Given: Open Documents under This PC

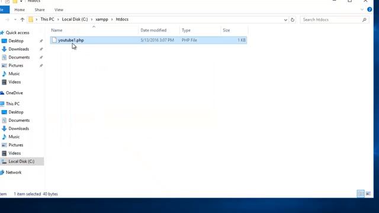Looking at the screenshot, I should coord(19,120).
